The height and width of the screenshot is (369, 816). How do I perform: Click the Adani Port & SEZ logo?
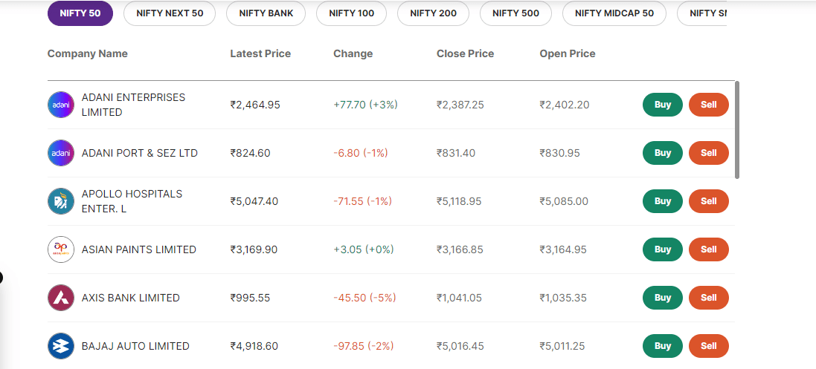[x=61, y=153]
